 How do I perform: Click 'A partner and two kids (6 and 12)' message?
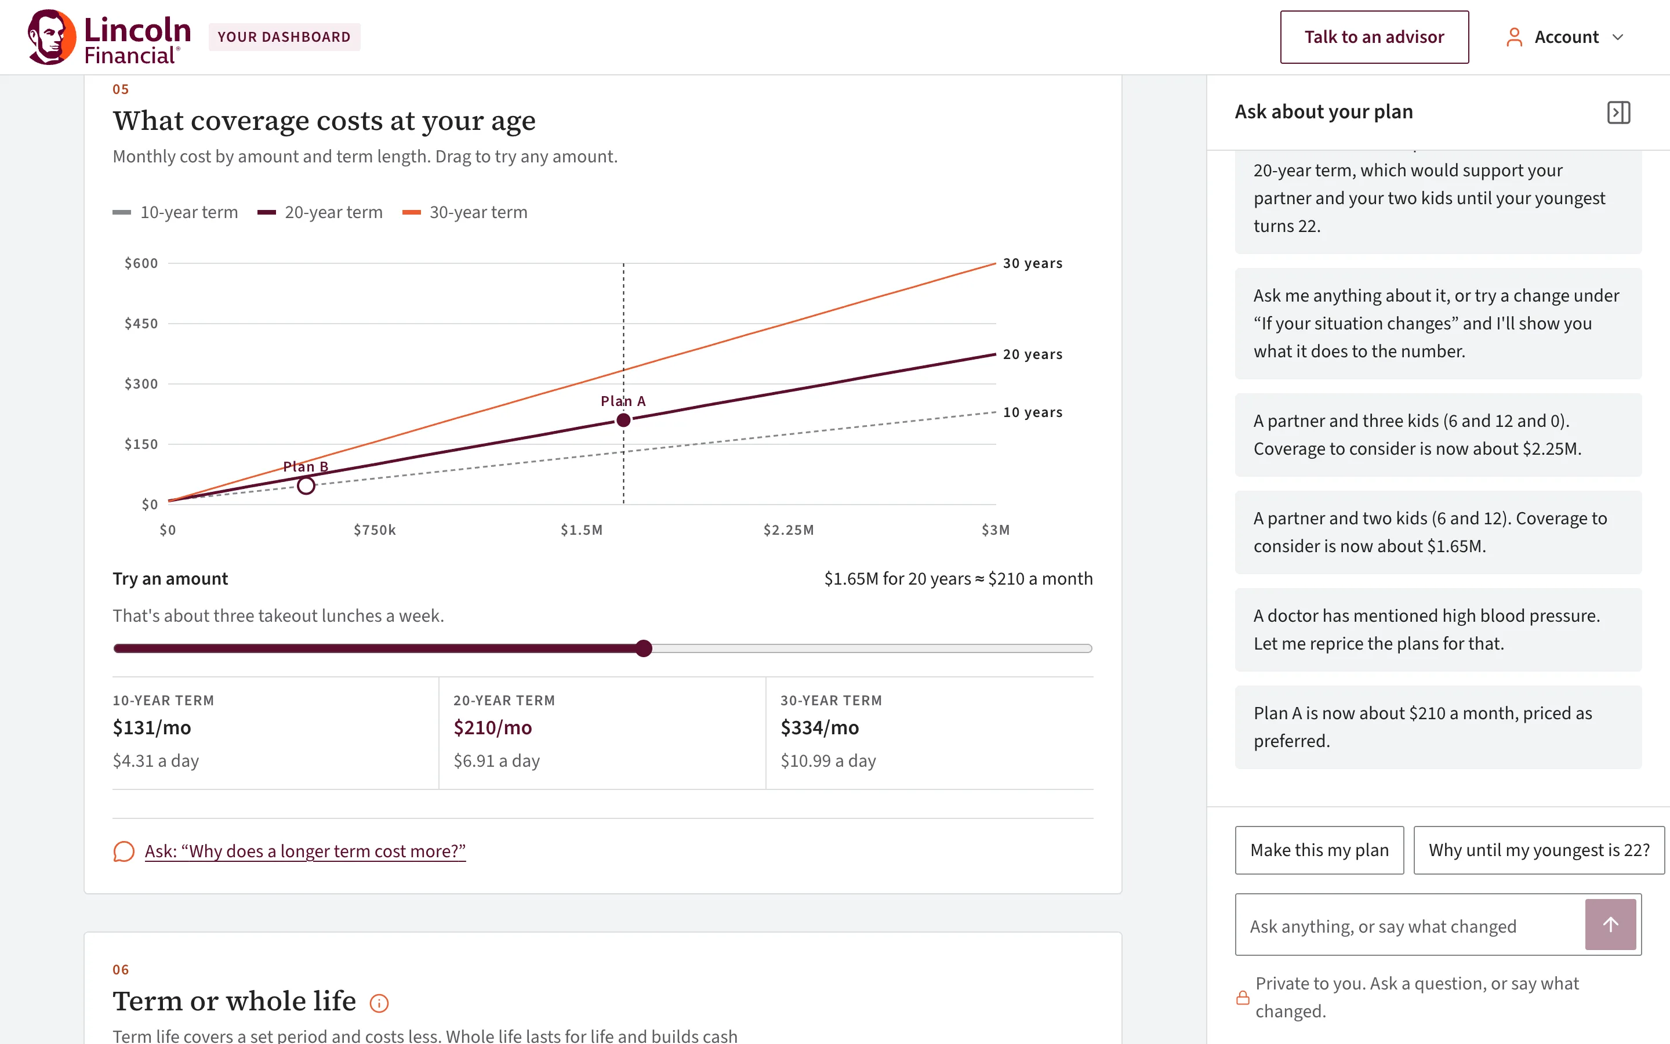click(1438, 532)
